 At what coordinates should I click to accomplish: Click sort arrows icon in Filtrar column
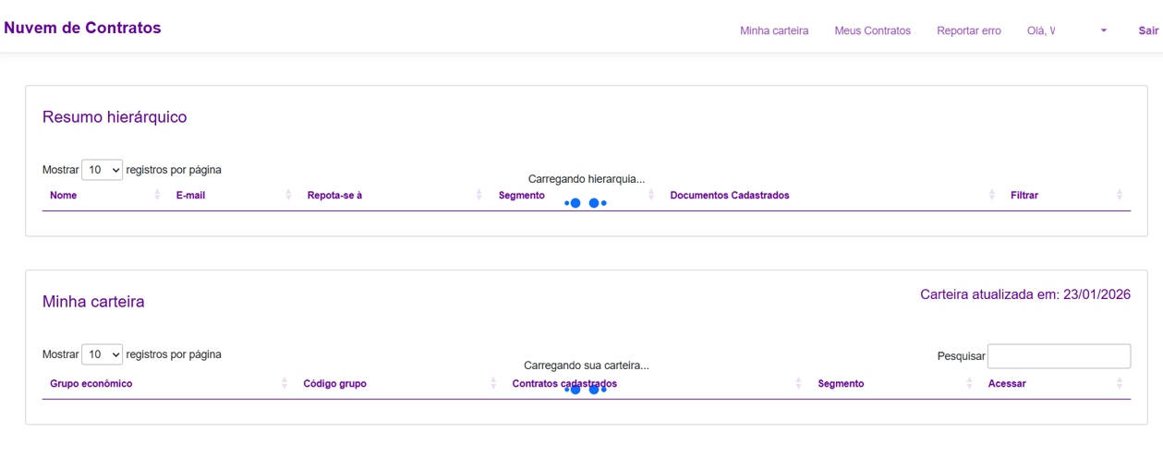pyautogui.click(x=1119, y=196)
